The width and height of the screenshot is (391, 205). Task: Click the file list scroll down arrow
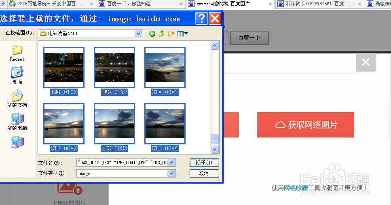tap(214, 149)
